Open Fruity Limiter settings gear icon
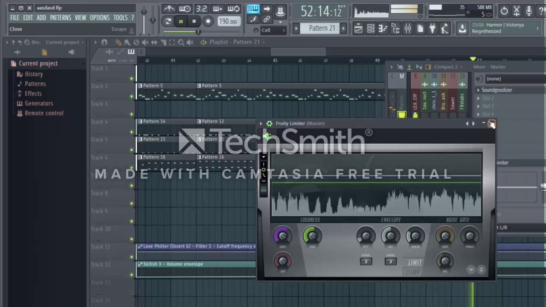 (269, 124)
